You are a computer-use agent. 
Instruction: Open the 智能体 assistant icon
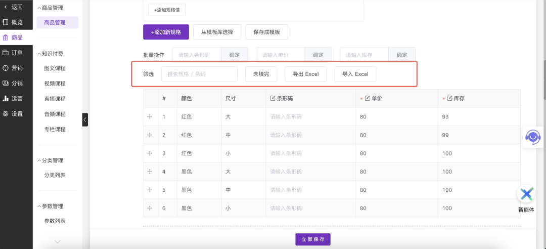[526, 194]
